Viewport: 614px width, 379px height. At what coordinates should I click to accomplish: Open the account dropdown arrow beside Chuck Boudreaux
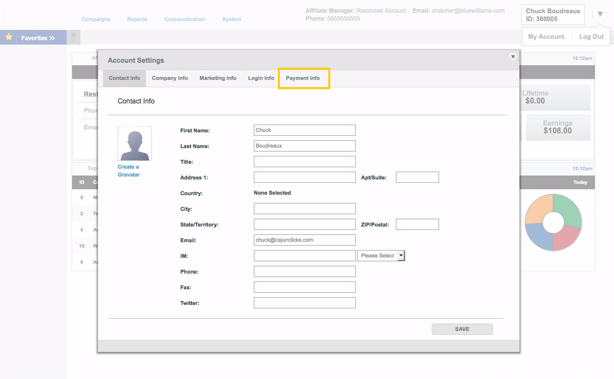pyautogui.click(x=600, y=14)
